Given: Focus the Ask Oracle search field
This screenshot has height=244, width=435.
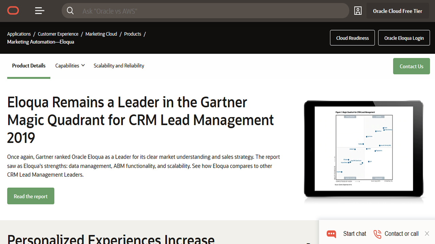Looking at the screenshot, I should tap(205, 11).
